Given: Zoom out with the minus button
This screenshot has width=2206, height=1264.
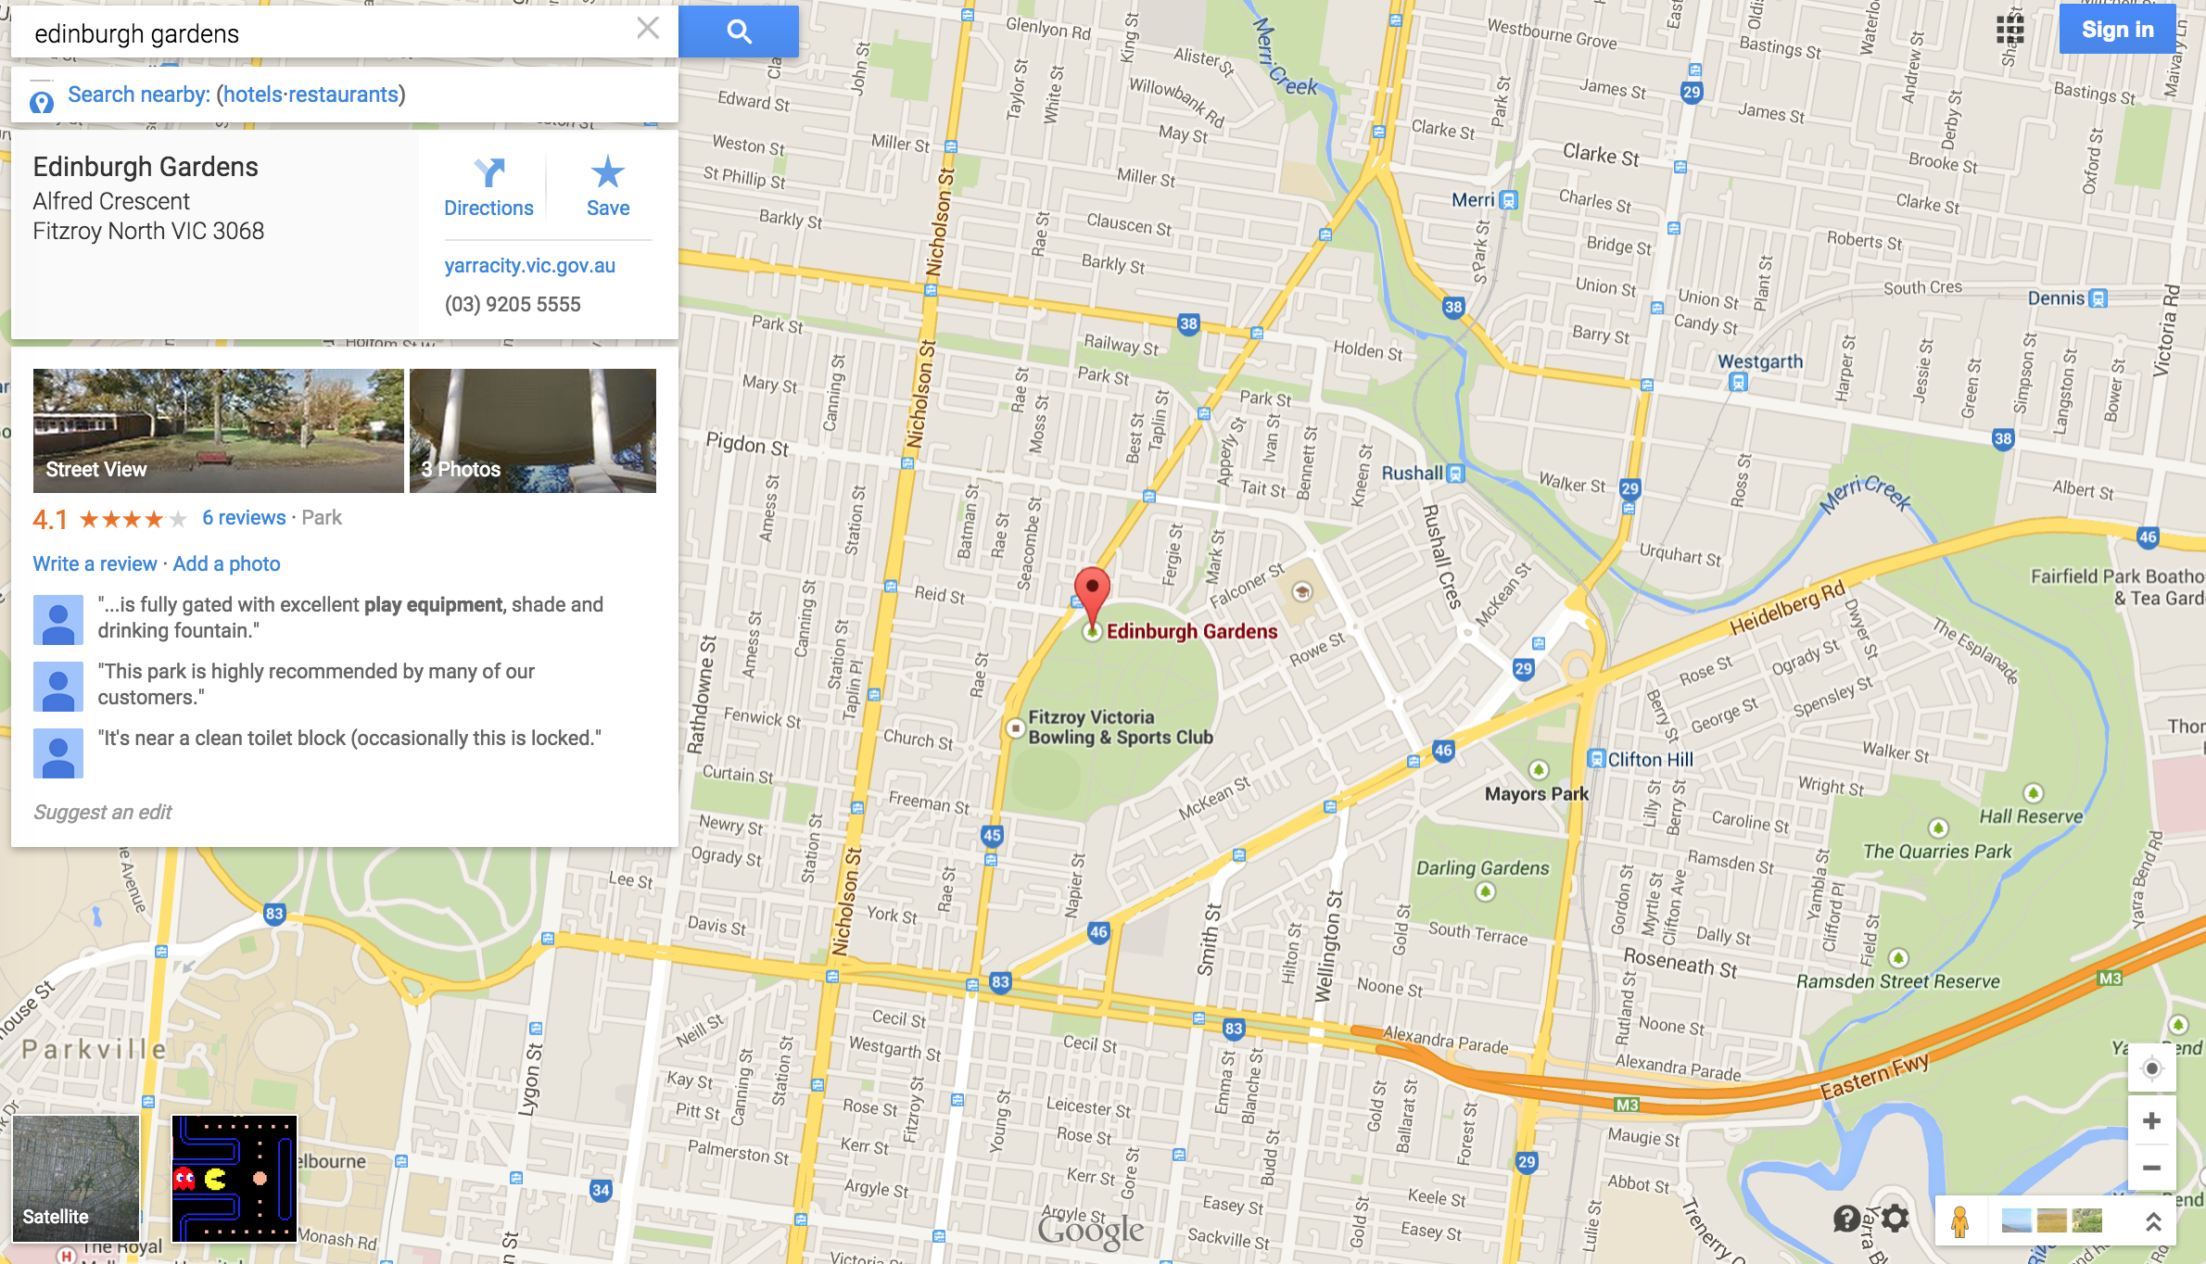Looking at the screenshot, I should tap(2151, 1168).
